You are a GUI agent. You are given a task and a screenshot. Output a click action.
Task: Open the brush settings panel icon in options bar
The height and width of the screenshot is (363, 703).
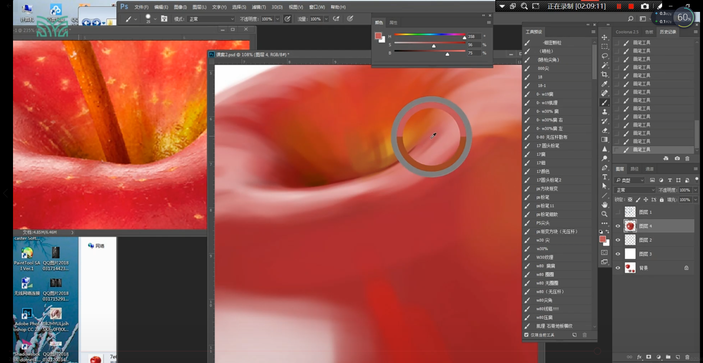pos(164,19)
